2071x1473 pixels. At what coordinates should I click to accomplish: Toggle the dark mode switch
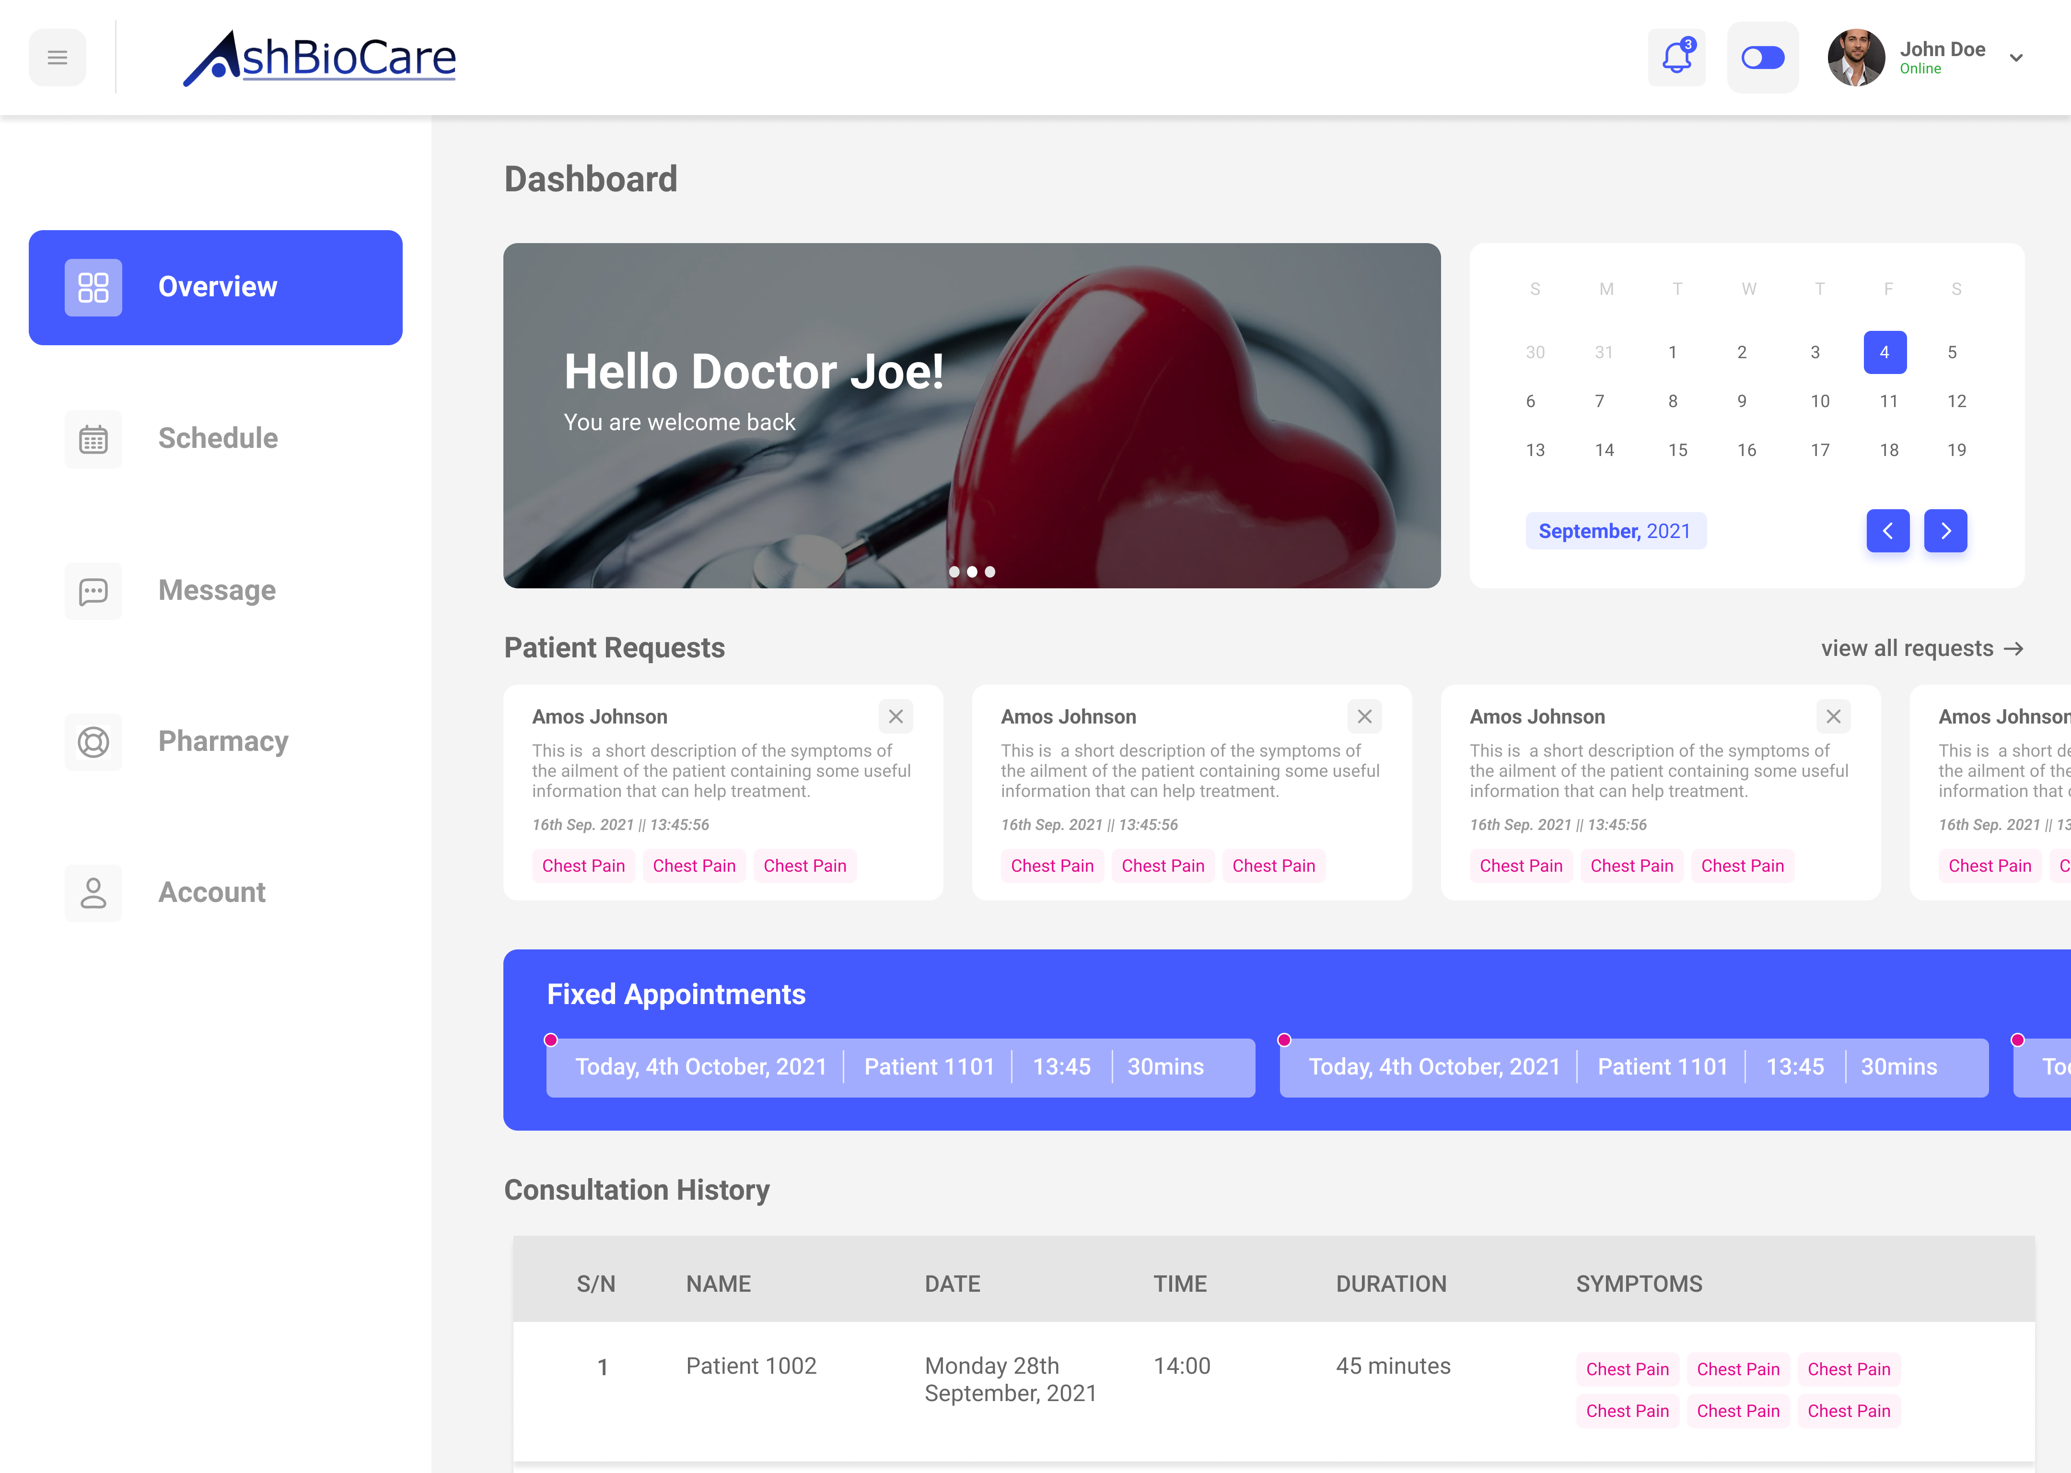coord(1763,57)
